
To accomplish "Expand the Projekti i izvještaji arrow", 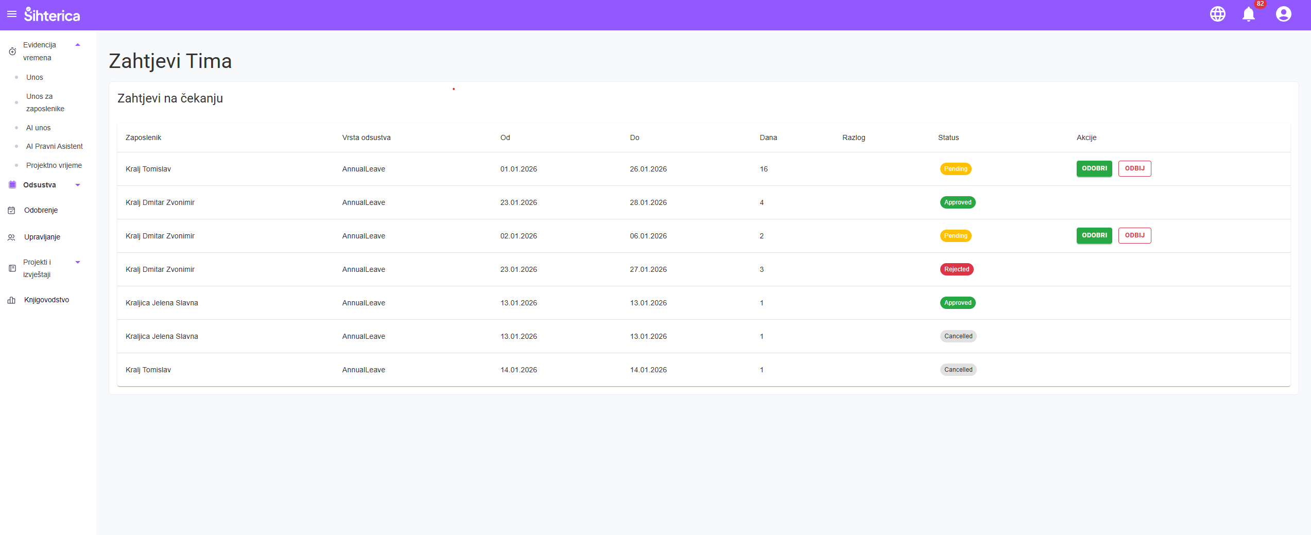I will tap(78, 263).
